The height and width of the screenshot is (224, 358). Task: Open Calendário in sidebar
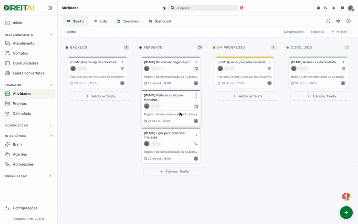tap(29, 113)
